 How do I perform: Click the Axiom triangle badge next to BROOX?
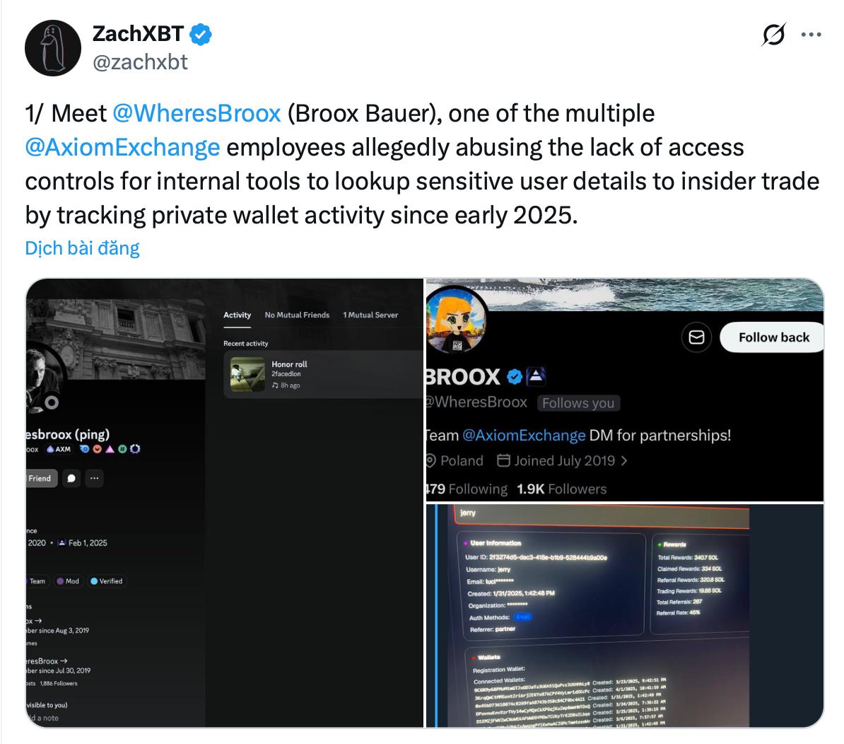[x=536, y=376]
